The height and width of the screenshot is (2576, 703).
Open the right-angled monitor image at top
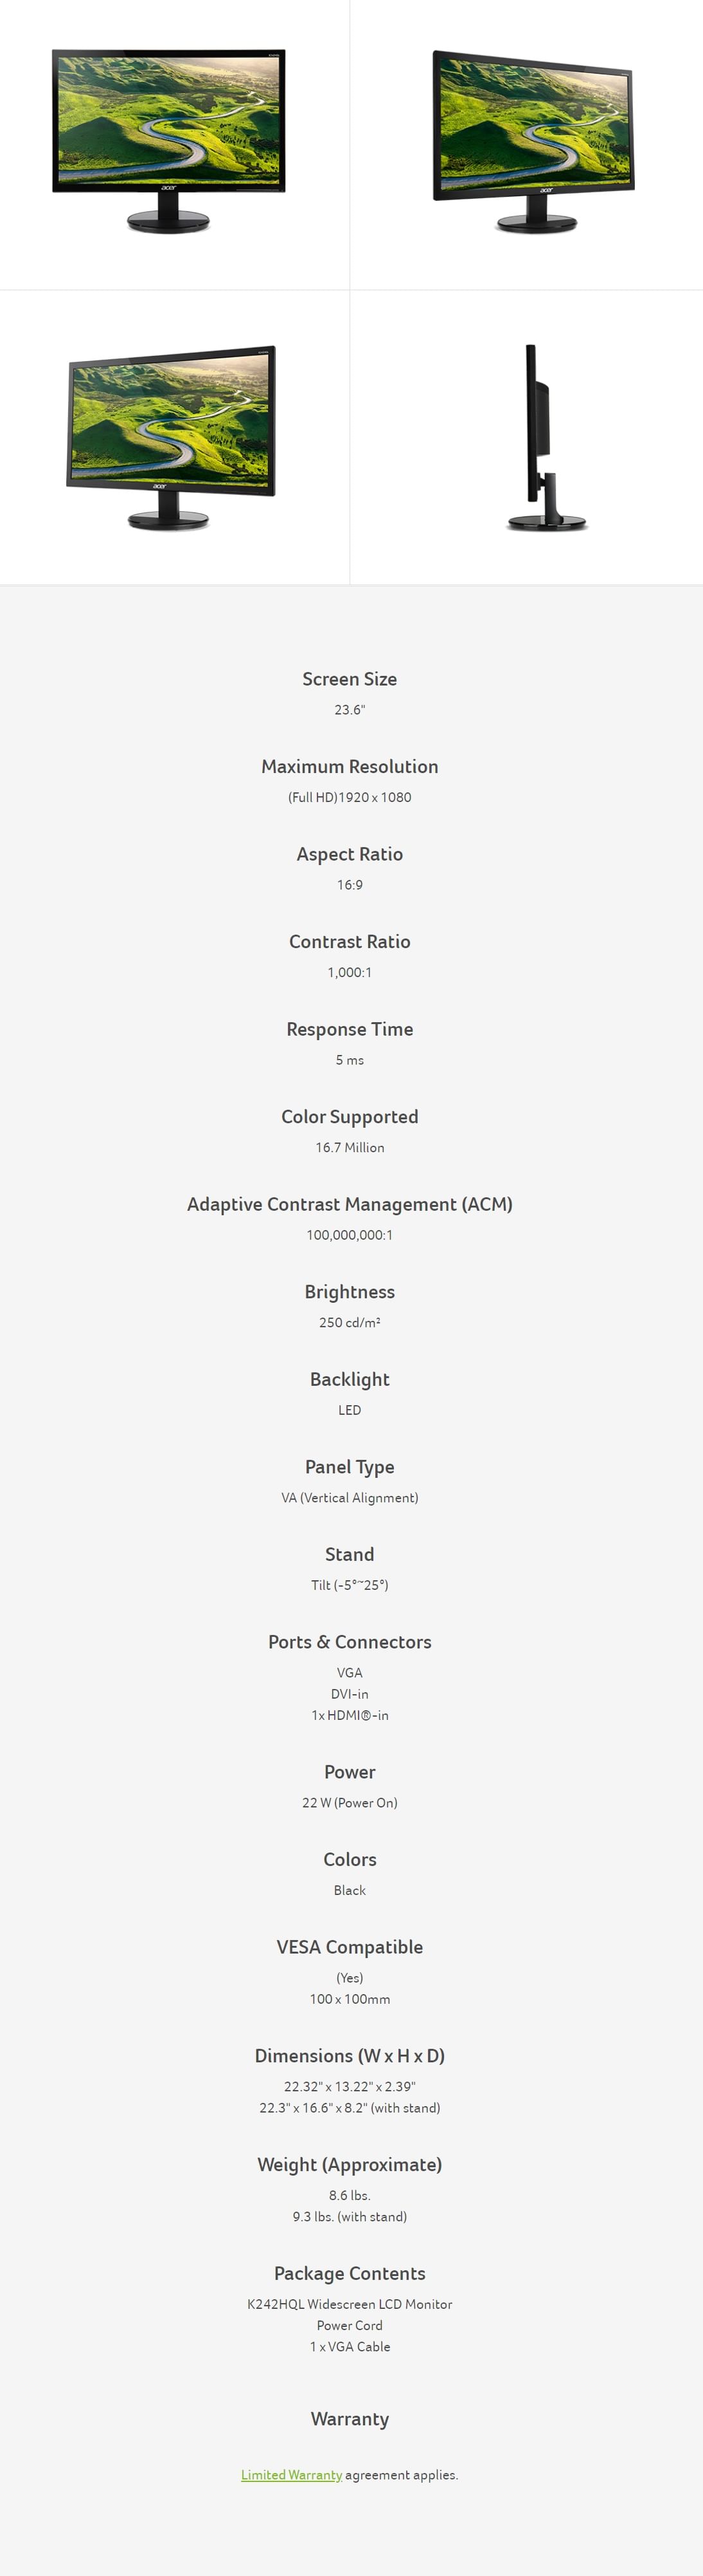(x=533, y=140)
